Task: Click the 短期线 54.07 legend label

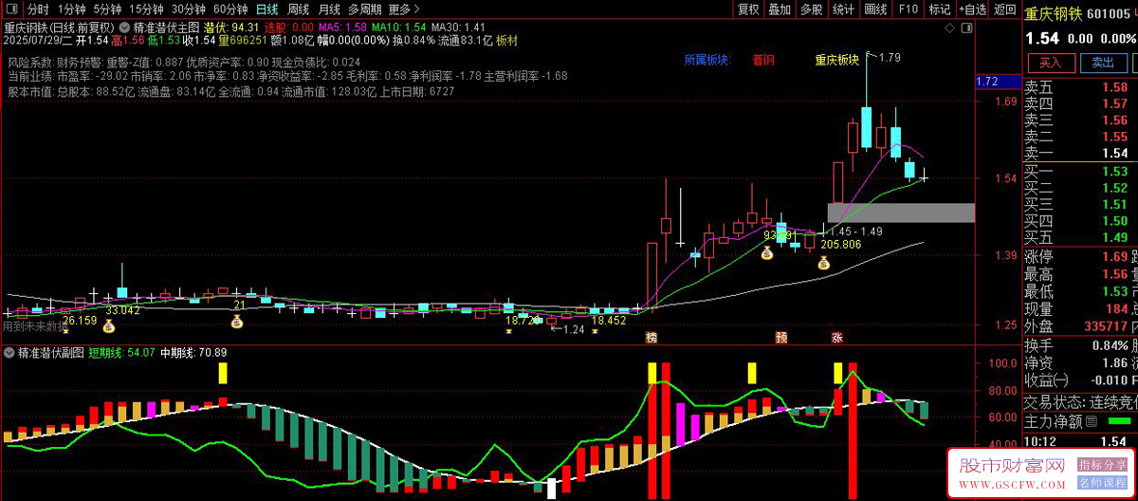Action: pyautogui.click(x=122, y=353)
